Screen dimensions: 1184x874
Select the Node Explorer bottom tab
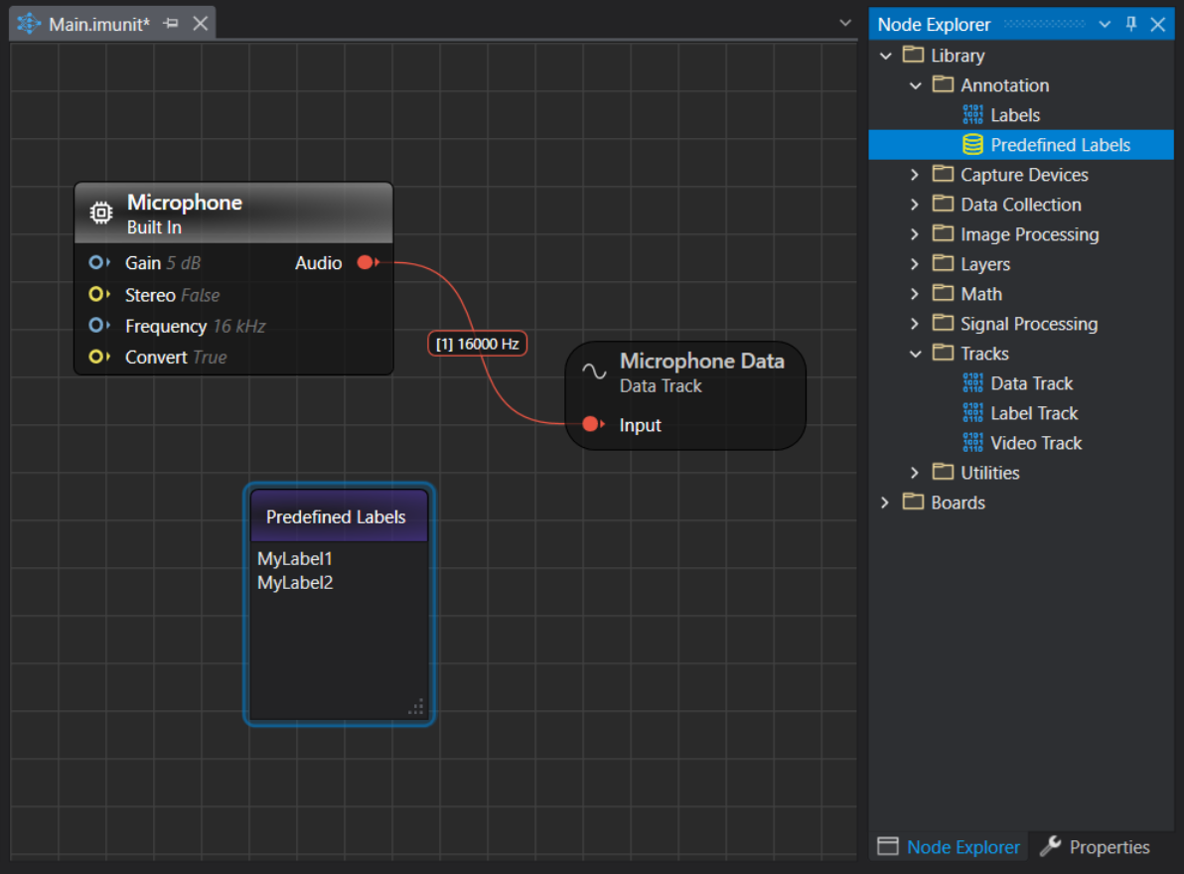(950, 847)
